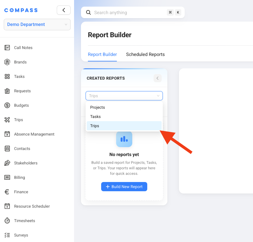This screenshot has width=253, height=242.
Task: Click the Report Builder page heading
Action: (x=109, y=35)
